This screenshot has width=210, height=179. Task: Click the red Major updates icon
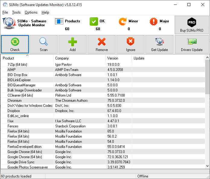pyautogui.click(x=154, y=21)
